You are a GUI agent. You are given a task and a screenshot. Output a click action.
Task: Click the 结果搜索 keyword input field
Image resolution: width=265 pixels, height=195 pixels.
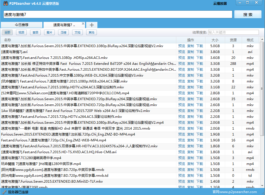[x=233, y=32]
